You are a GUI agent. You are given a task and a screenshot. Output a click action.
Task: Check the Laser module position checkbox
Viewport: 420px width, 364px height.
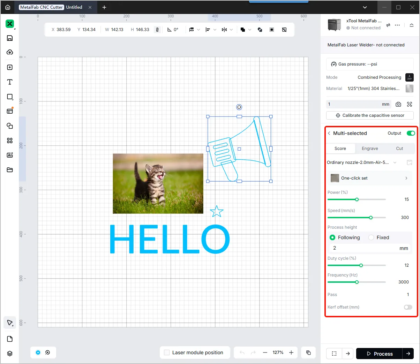coord(167,352)
